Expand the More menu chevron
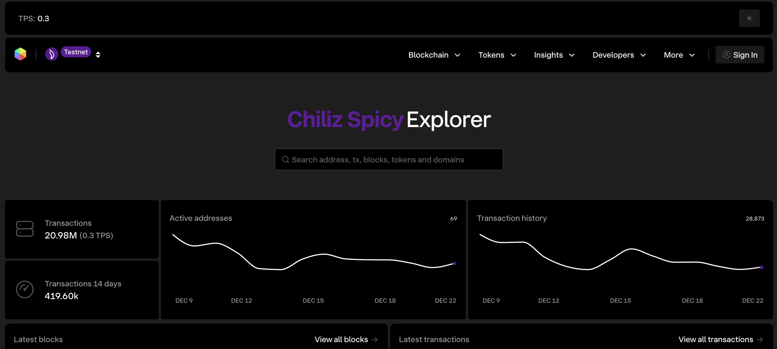This screenshot has height=349, width=777. coord(692,55)
